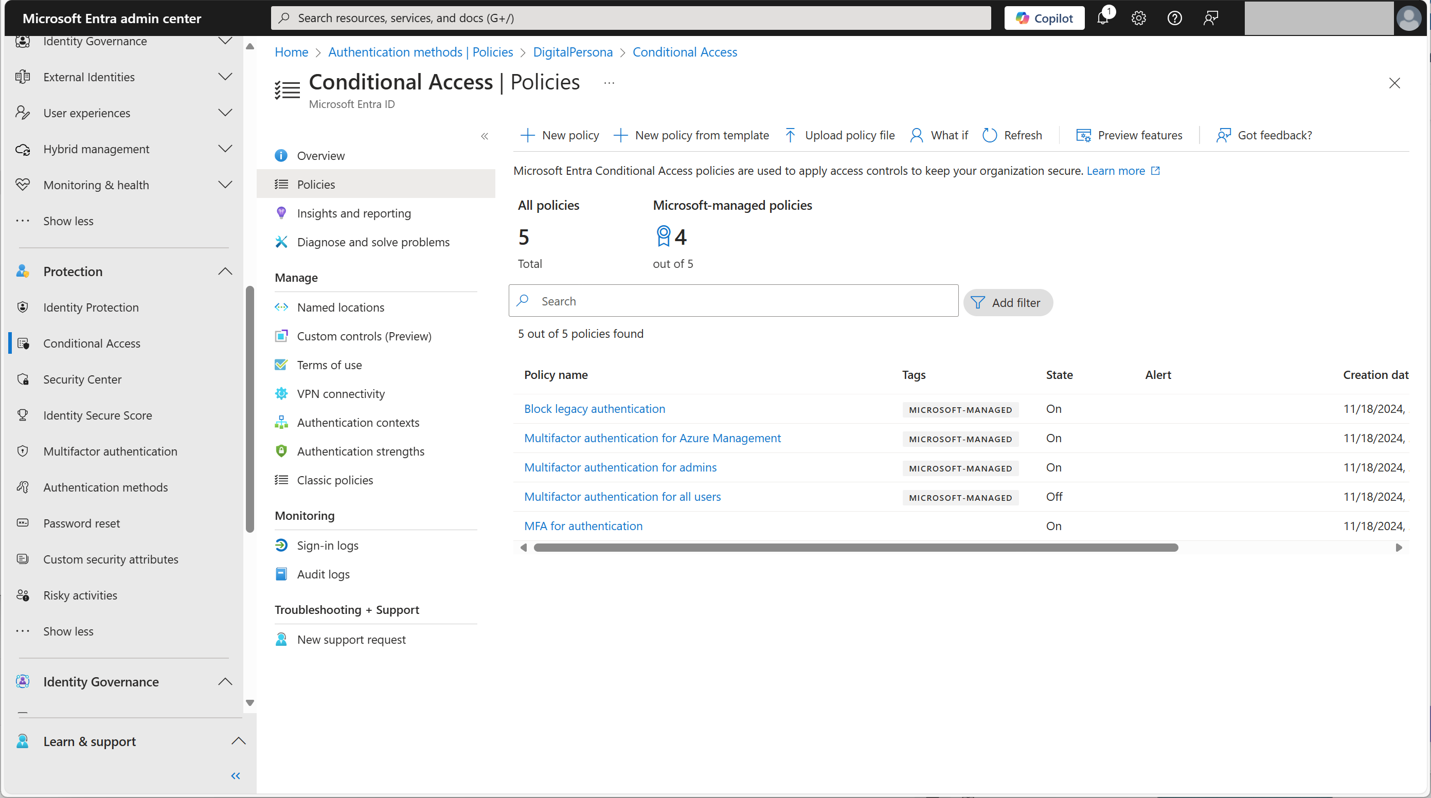Open help question mark icon
This screenshot has height=798, width=1431.
point(1174,18)
